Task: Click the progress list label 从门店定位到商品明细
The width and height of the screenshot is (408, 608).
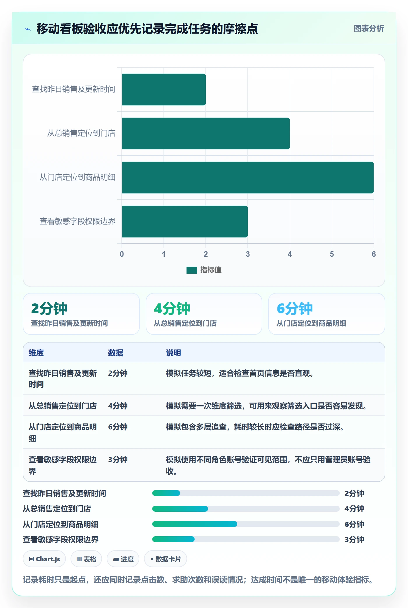Action: click(61, 524)
